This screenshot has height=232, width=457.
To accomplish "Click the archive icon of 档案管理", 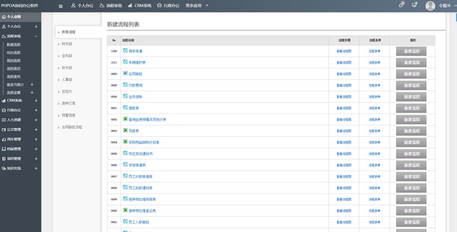I will [4, 149].
